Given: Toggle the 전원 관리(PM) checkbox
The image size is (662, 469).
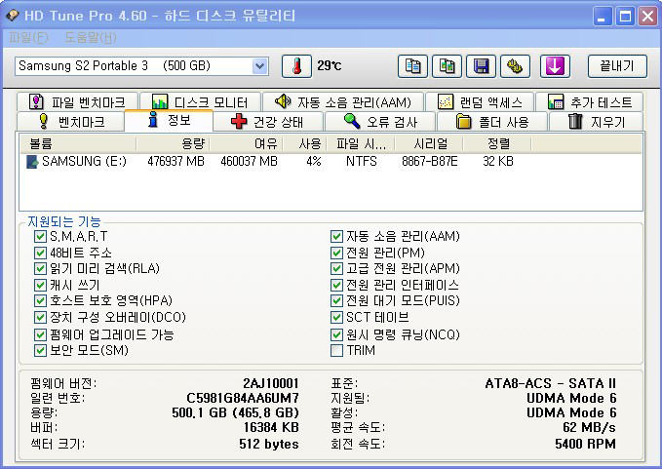Looking at the screenshot, I should (336, 253).
